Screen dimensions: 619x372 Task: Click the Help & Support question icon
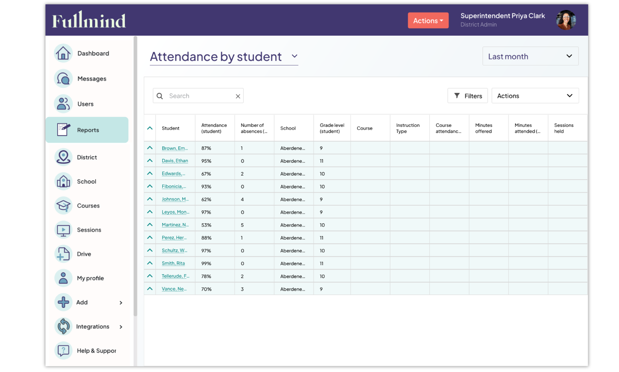pos(63,350)
